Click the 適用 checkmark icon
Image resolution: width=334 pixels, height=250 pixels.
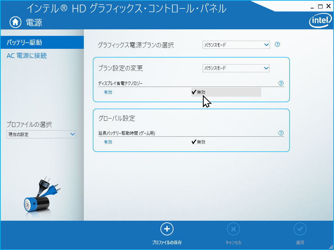pyautogui.click(x=300, y=229)
